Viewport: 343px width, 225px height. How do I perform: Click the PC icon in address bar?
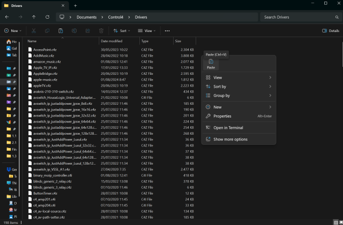pos(62,17)
